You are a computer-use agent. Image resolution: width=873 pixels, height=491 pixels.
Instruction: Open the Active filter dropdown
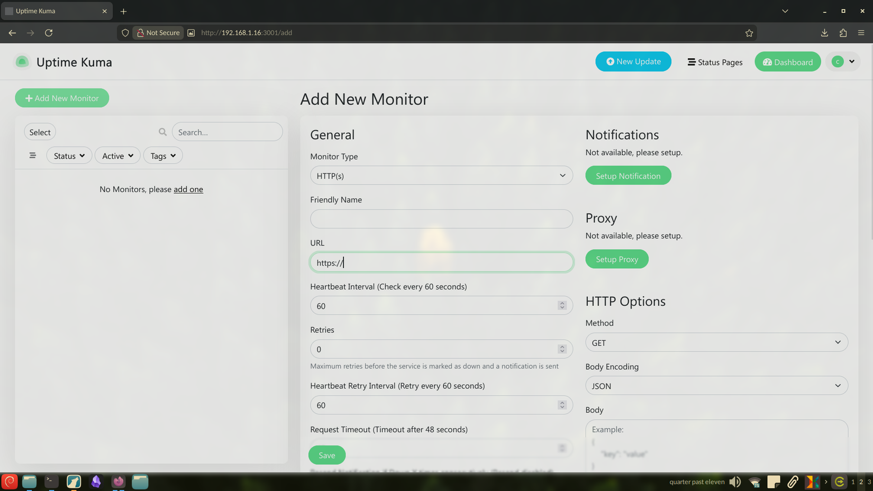click(x=117, y=156)
